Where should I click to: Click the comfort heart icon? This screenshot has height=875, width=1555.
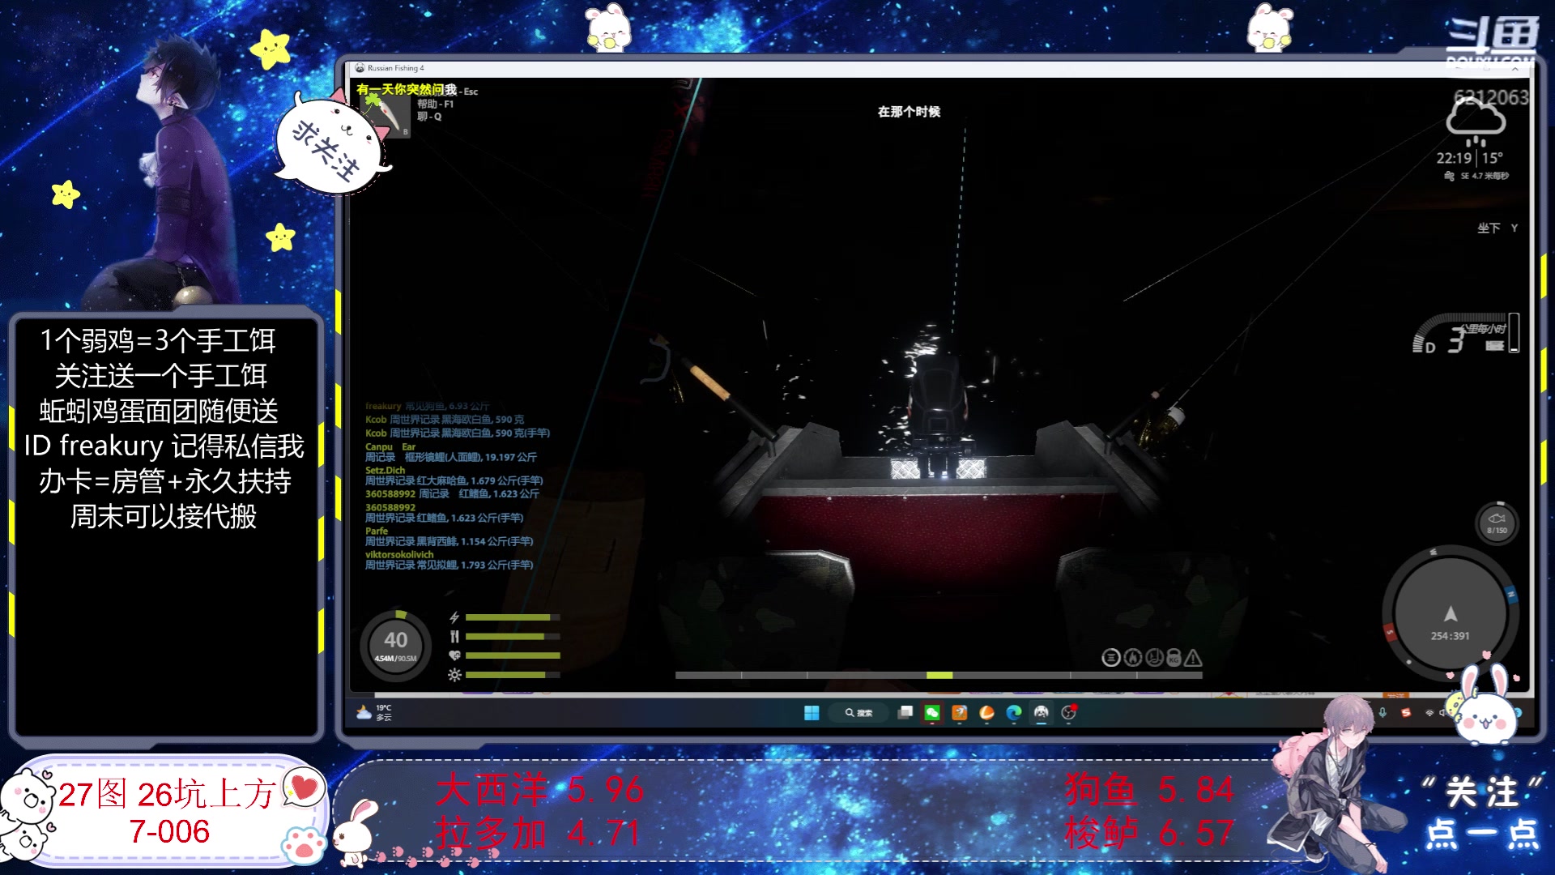click(x=454, y=655)
